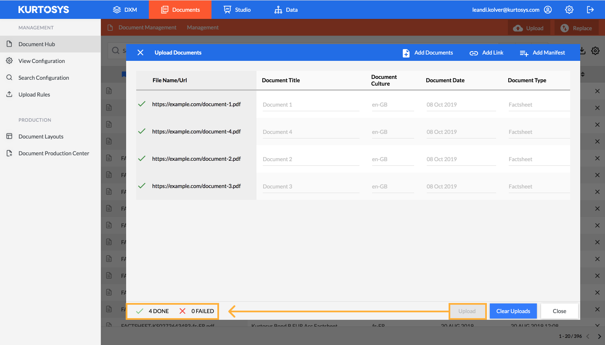Click the Add Link chain icon
This screenshot has width=605, height=345.
[x=474, y=53]
